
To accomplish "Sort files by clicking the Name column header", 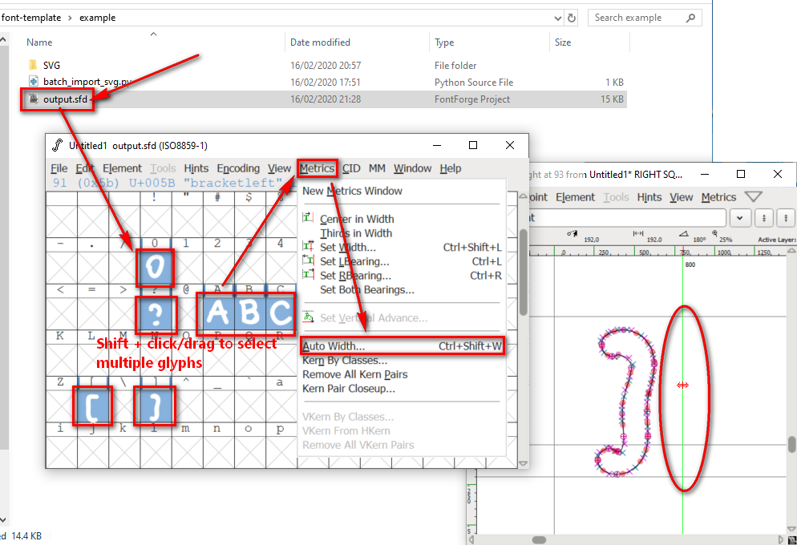I will (x=40, y=42).
